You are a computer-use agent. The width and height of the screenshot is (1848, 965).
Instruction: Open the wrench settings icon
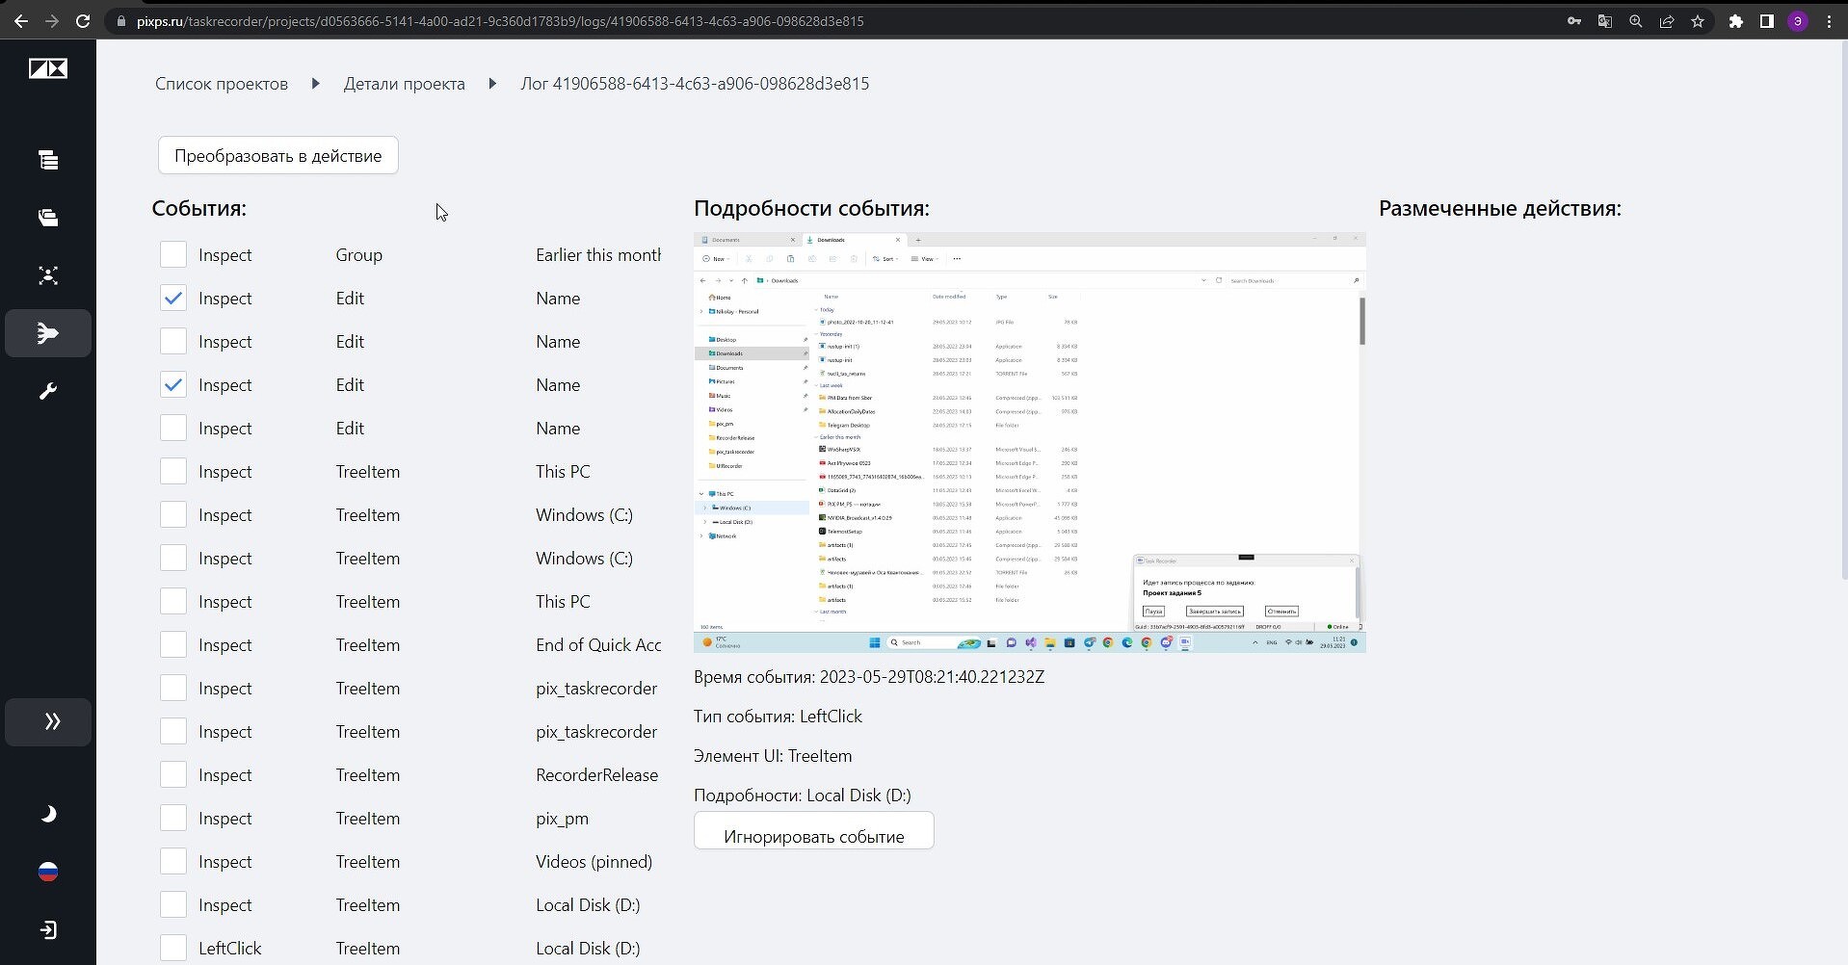48,391
